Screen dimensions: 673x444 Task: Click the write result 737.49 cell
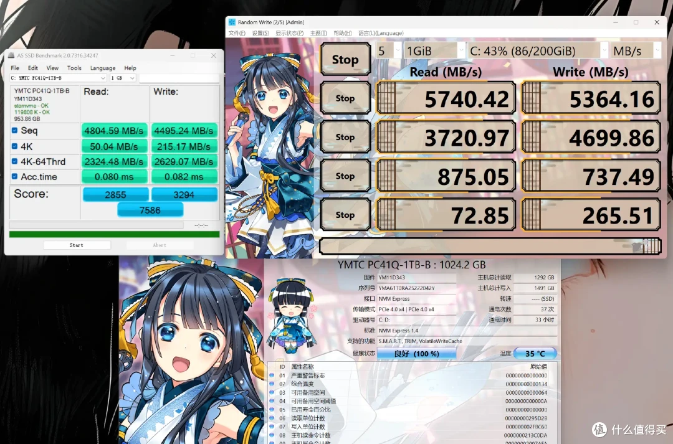[x=591, y=176]
